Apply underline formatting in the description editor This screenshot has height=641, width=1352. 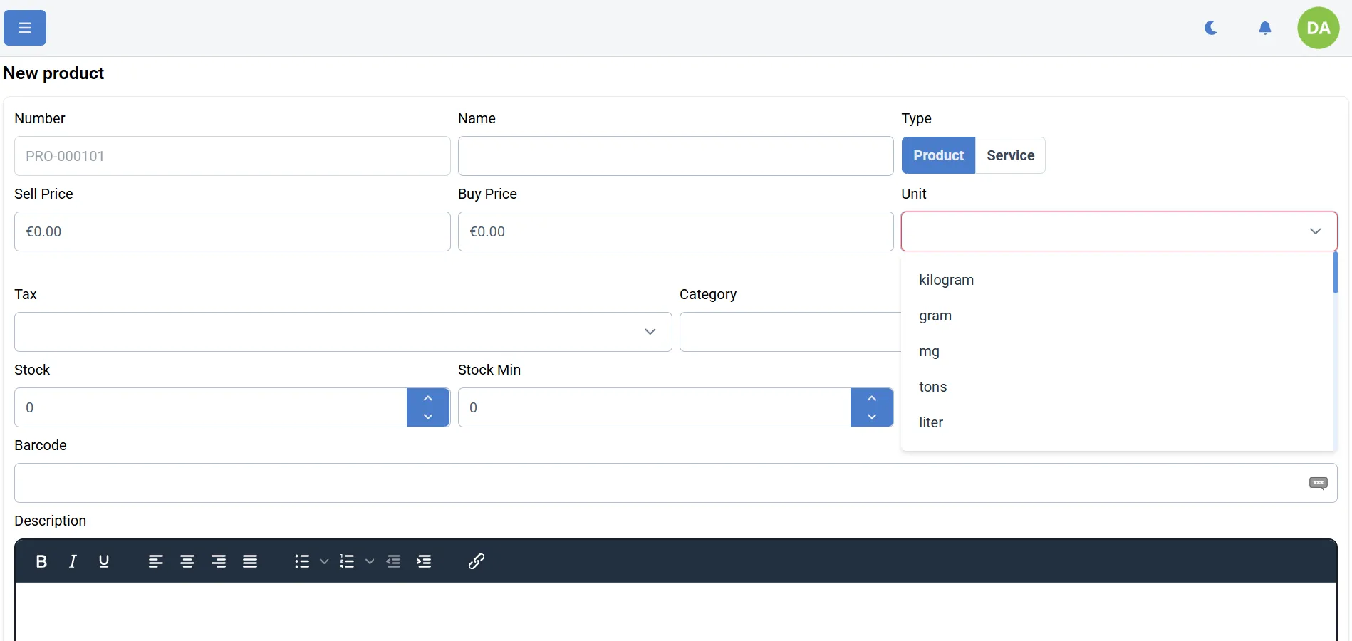103,561
